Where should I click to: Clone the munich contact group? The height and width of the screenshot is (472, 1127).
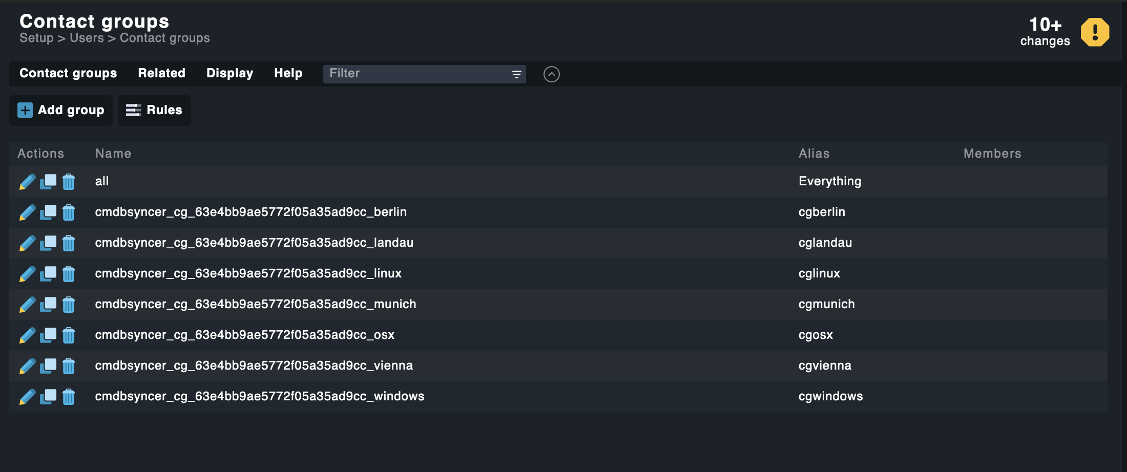click(48, 304)
